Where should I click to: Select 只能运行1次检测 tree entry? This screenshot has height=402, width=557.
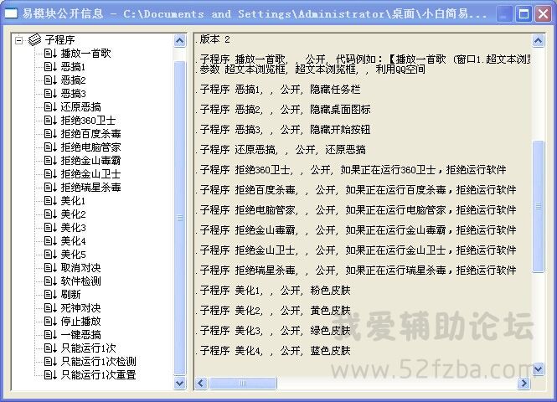(x=98, y=362)
